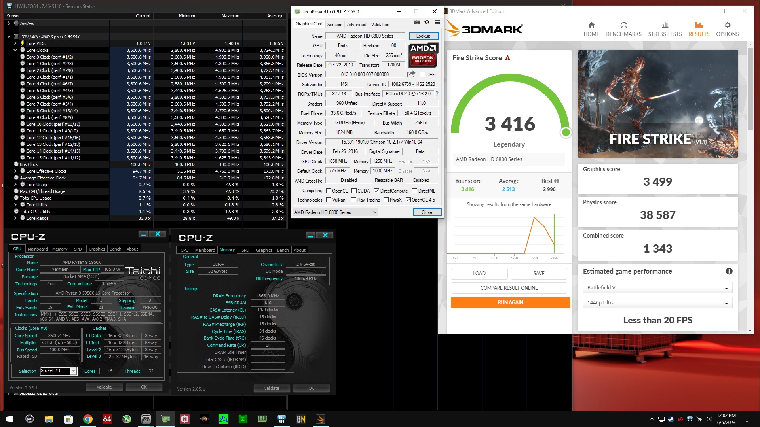760x427 pixels.
Task: Toggle the DirectCompute checkbox
Action: 376,191
